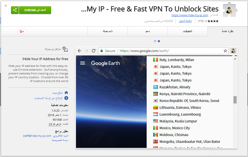248x157 pixels.
Task: Click the forward arrow in preview browser
Action: [x=87, y=51]
